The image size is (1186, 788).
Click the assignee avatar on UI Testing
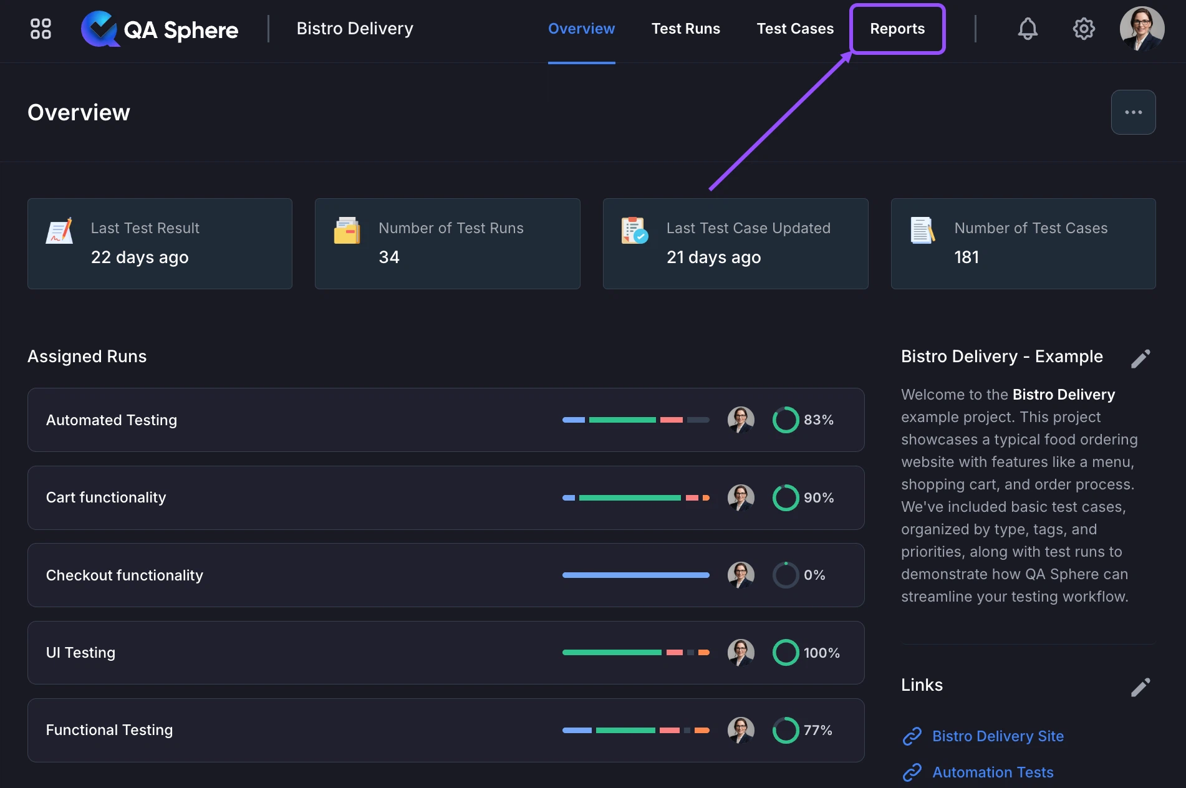click(x=741, y=653)
